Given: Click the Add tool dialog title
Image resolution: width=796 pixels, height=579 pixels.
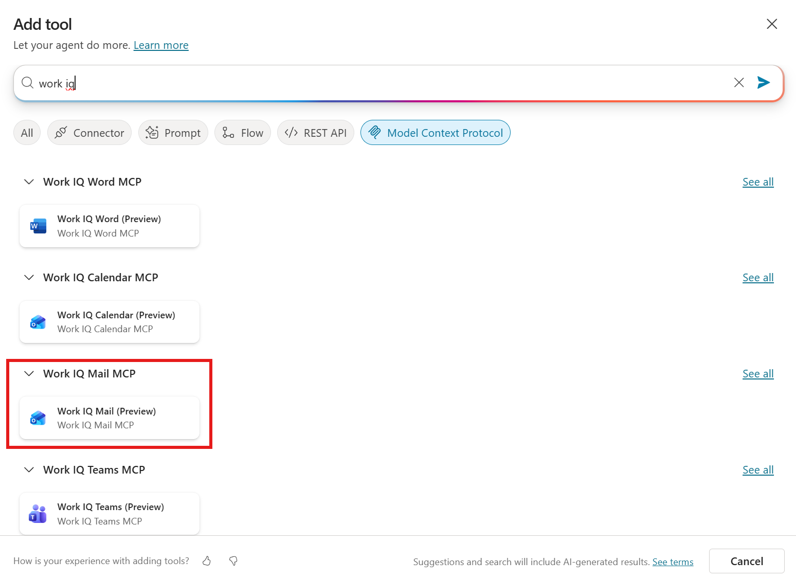Looking at the screenshot, I should 43,24.
